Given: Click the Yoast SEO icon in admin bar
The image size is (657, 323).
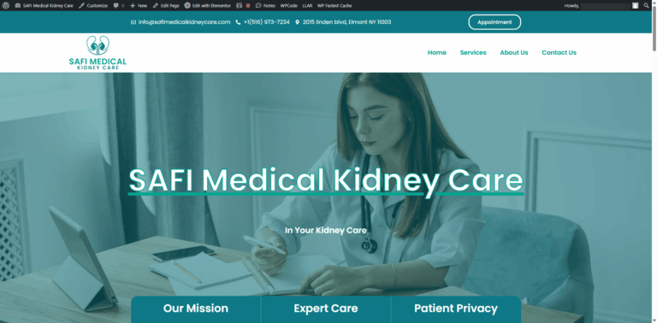Looking at the screenshot, I should tap(240, 5).
